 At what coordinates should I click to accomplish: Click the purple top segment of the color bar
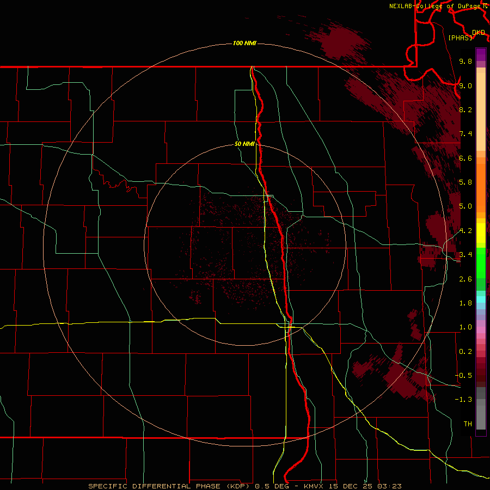481,54
